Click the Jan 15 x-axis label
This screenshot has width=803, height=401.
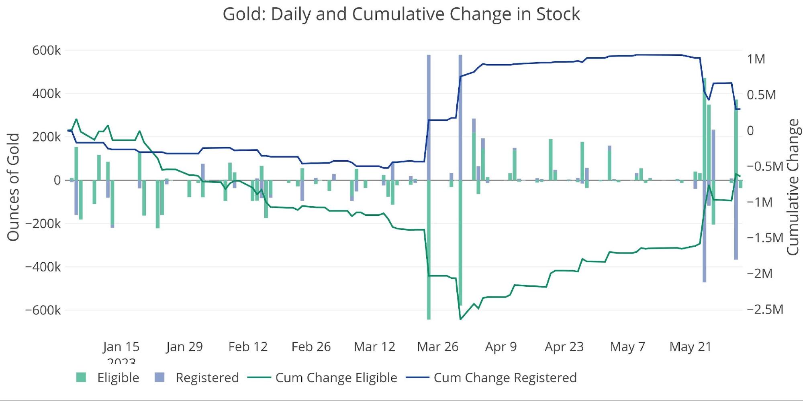[x=121, y=347]
